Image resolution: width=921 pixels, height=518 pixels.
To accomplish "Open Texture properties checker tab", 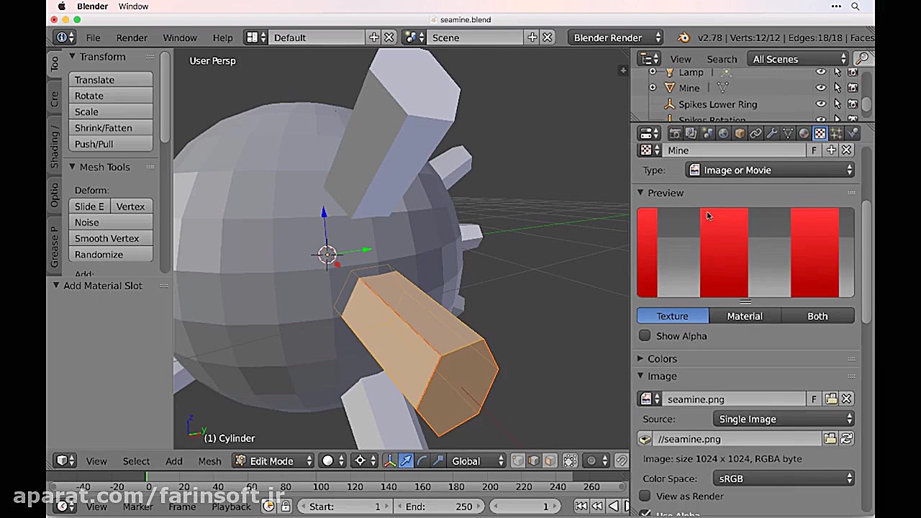I will click(820, 133).
